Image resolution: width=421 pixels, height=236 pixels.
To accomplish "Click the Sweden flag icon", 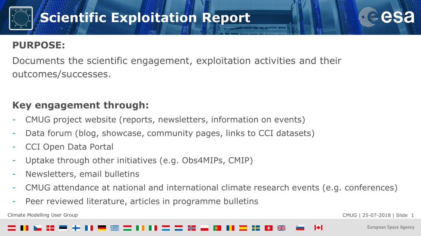I will tap(256, 228).
